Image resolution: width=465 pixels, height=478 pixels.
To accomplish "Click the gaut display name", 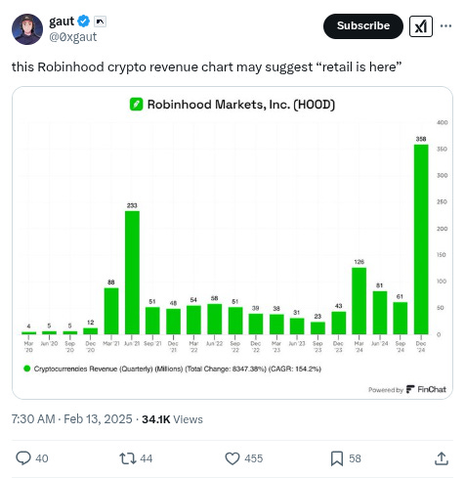I will coord(62,22).
